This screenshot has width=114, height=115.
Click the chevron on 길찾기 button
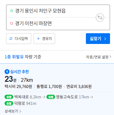[x=105, y=39]
